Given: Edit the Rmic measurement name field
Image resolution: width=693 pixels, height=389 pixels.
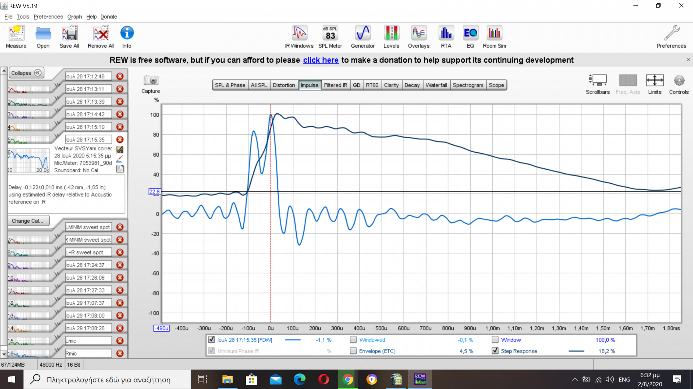Looking at the screenshot, I should pyautogui.click(x=88, y=353).
